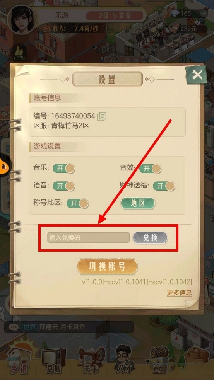
Task: Click the 切换账号 switch account button
Action: [107, 267]
